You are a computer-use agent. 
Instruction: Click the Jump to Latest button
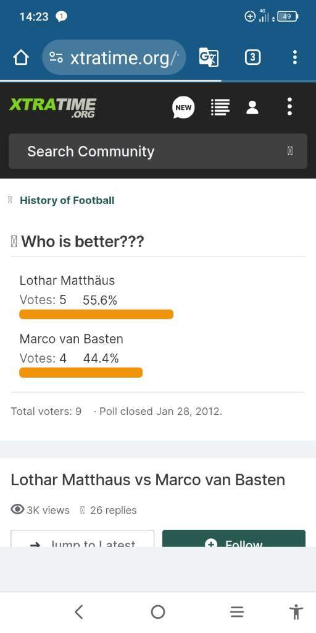(83, 538)
